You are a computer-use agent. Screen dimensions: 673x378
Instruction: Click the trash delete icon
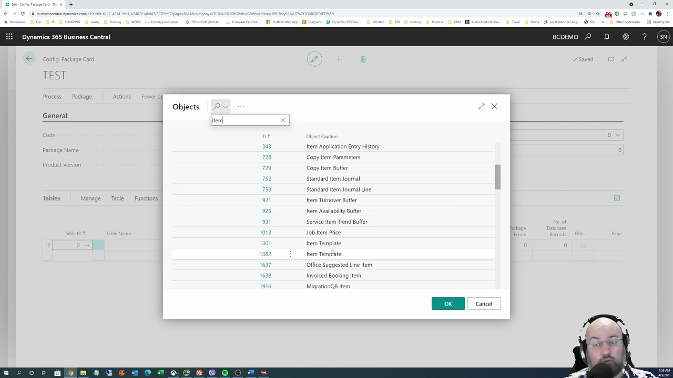click(363, 59)
